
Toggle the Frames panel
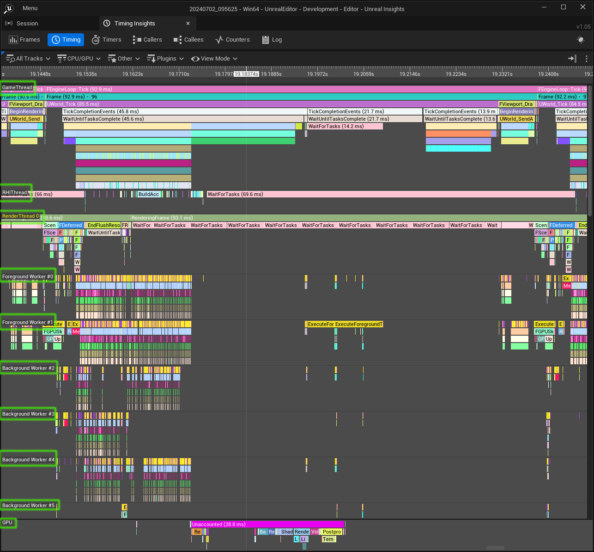24,40
